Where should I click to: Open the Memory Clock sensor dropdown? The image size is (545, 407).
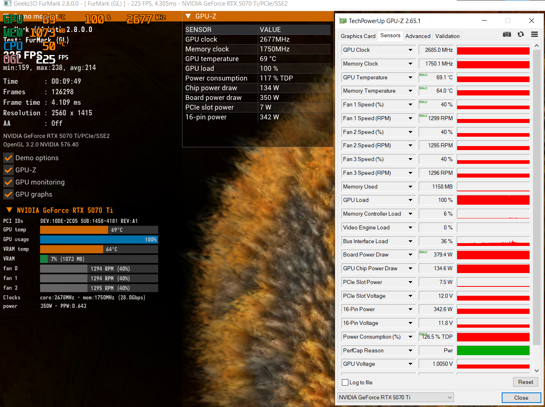point(410,64)
